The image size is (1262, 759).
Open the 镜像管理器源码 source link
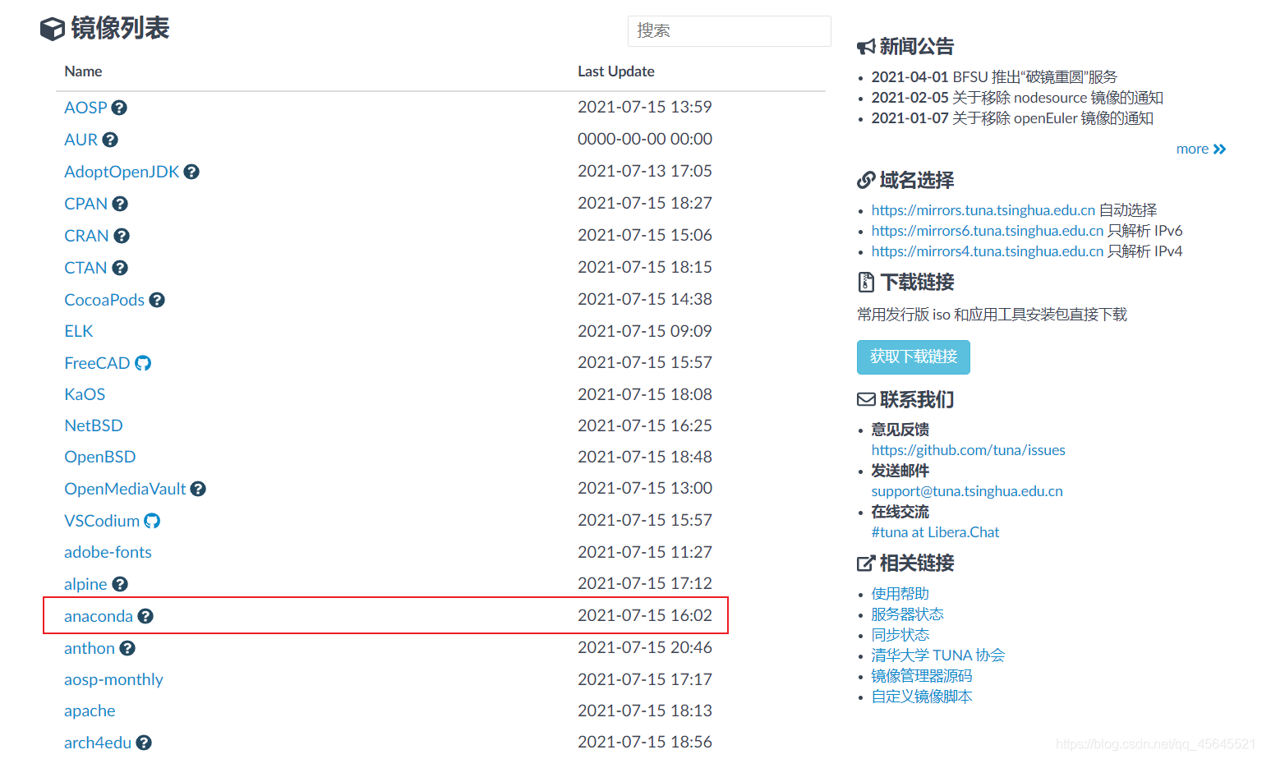tap(922, 676)
